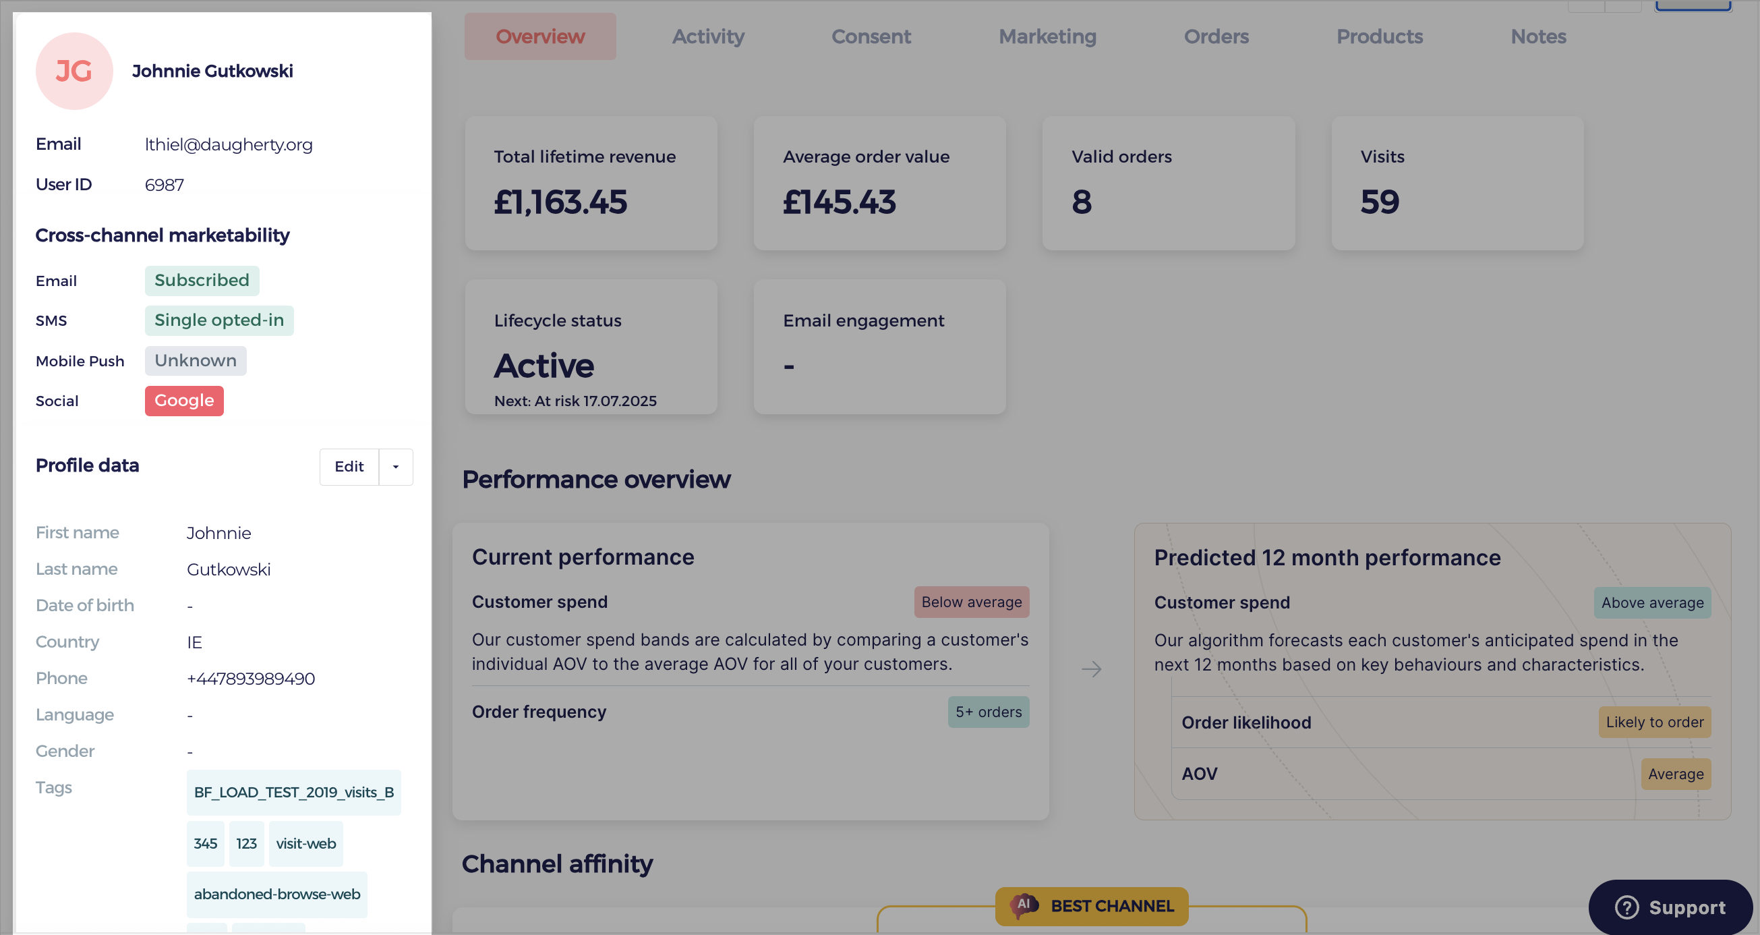Click the Above average predicted spend badge
Screen dimensions: 1760x935
1652,603
